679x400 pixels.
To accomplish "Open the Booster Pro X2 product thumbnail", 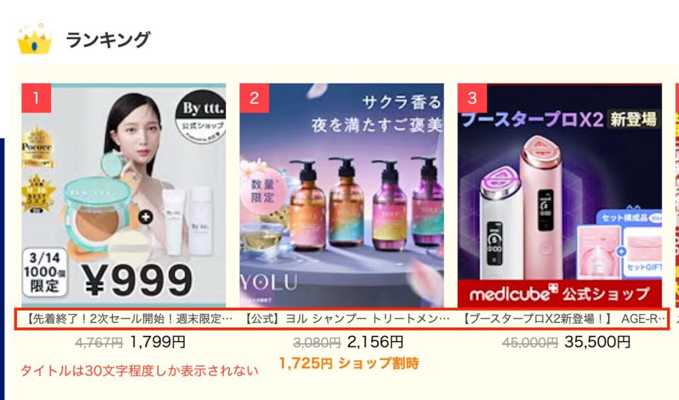I will [560, 195].
